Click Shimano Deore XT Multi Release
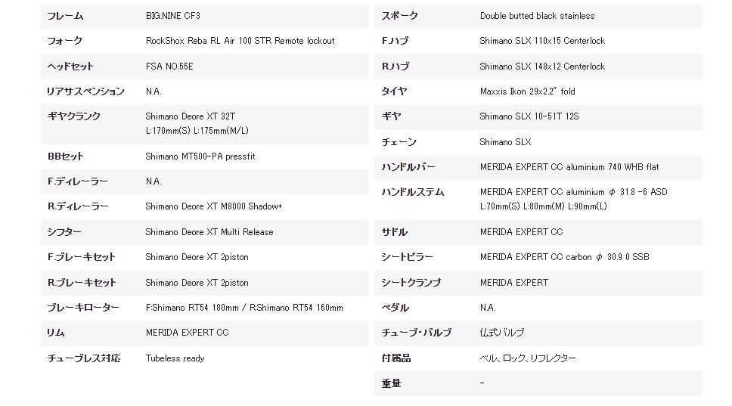732x406 pixels. (x=209, y=232)
